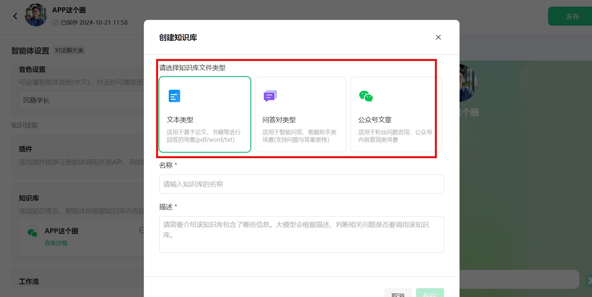Click the saved checkmark icon next to 已保存
The width and height of the screenshot is (592, 297).
pyautogui.click(x=56, y=22)
